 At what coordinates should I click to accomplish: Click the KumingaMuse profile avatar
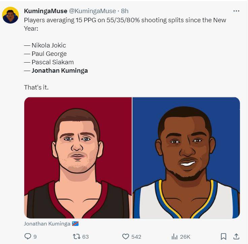pos(10,15)
